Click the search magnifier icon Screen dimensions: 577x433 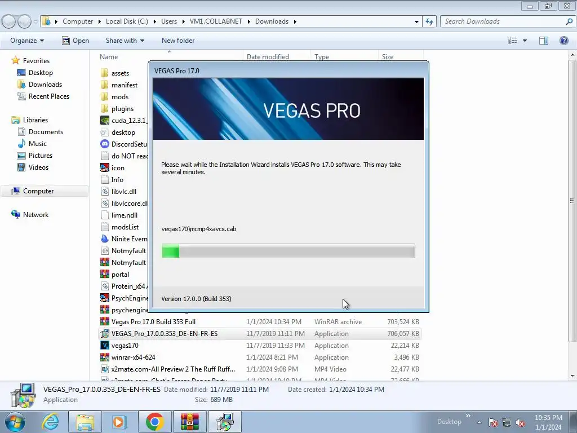point(569,21)
